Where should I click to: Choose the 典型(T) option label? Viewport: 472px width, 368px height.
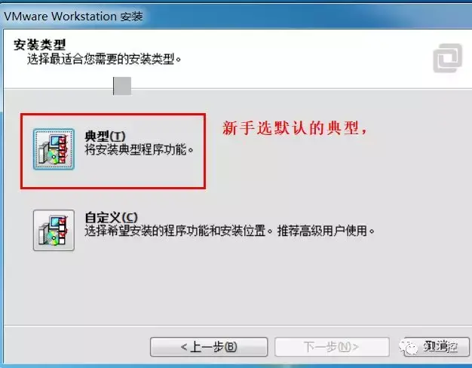(105, 136)
